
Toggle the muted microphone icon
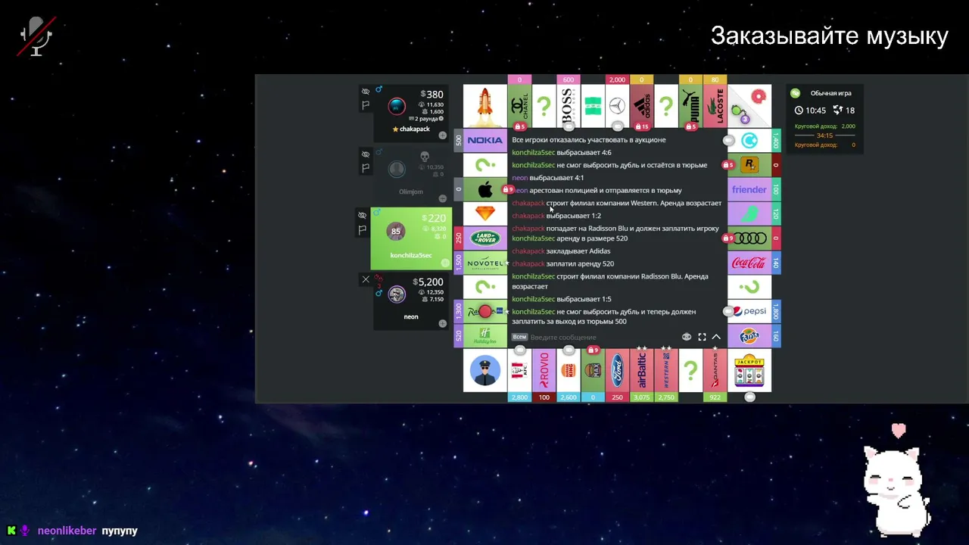(36, 36)
